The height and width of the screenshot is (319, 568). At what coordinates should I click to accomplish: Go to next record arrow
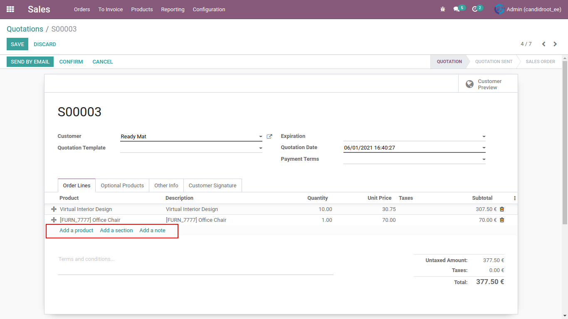(555, 44)
